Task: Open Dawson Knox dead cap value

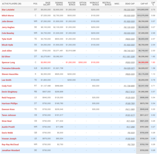Action: tap(130, 109)
